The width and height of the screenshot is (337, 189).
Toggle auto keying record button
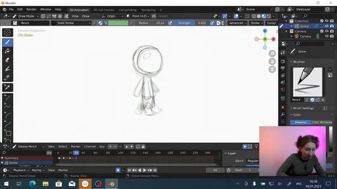coord(118,170)
